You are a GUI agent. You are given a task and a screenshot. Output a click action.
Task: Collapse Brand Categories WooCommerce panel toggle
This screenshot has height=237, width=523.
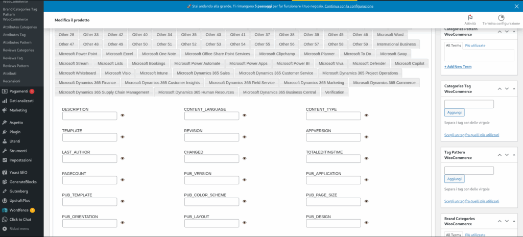(514, 221)
